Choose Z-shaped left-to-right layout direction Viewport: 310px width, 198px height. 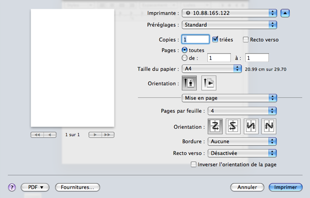pos(215,126)
